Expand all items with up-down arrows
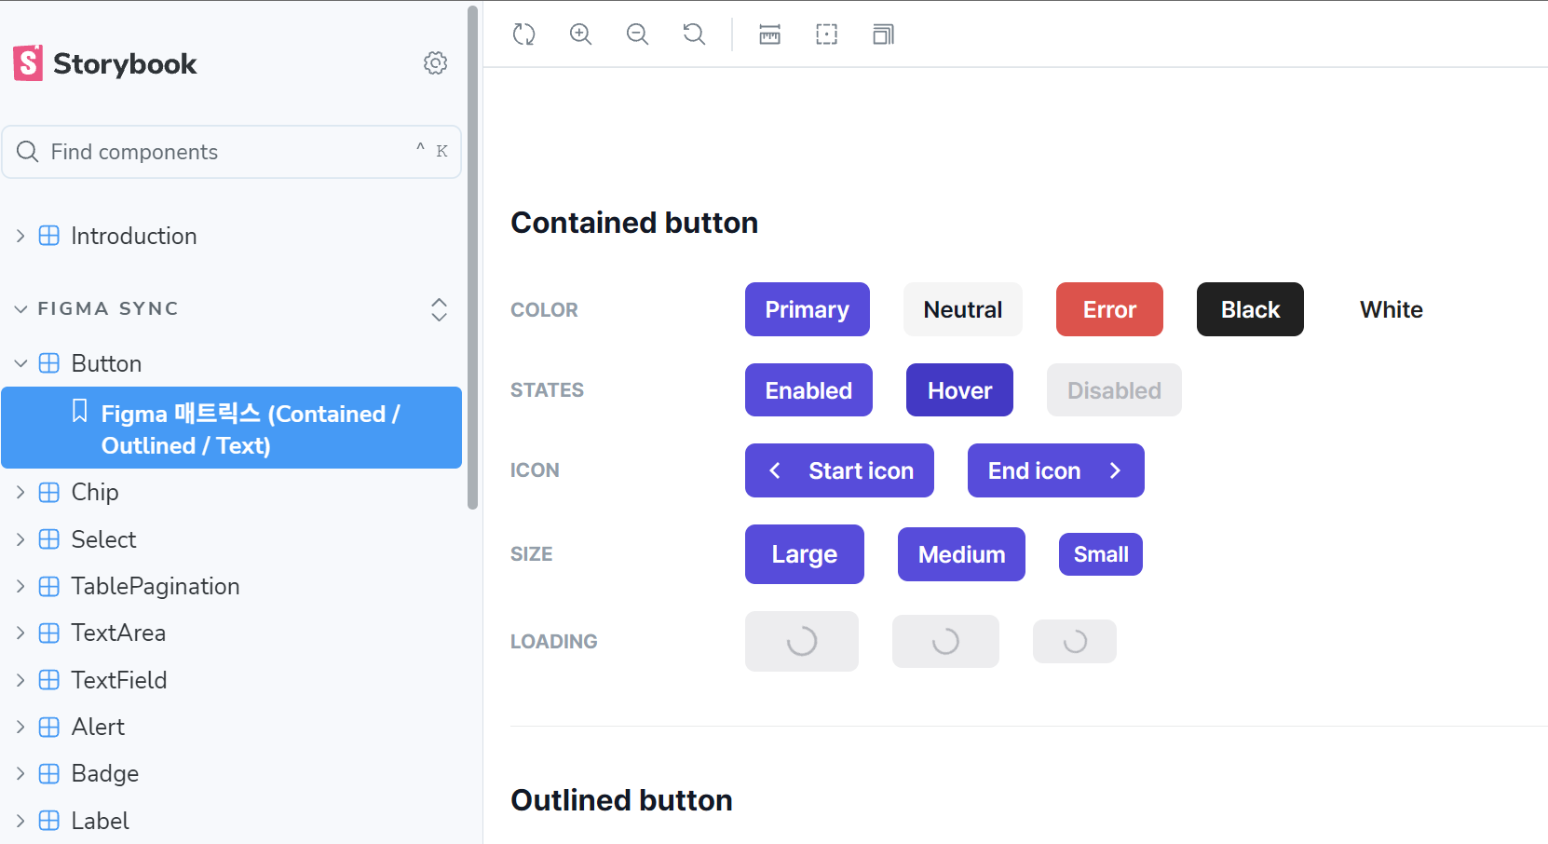This screenshot has width=1548, height=844. 440,309
